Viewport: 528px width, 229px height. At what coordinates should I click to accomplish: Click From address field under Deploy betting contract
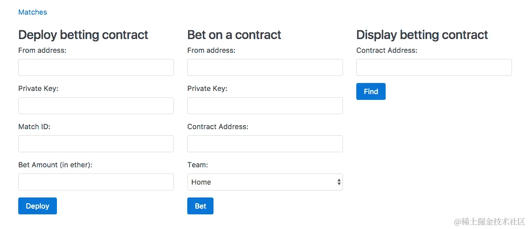click(96, 67)
